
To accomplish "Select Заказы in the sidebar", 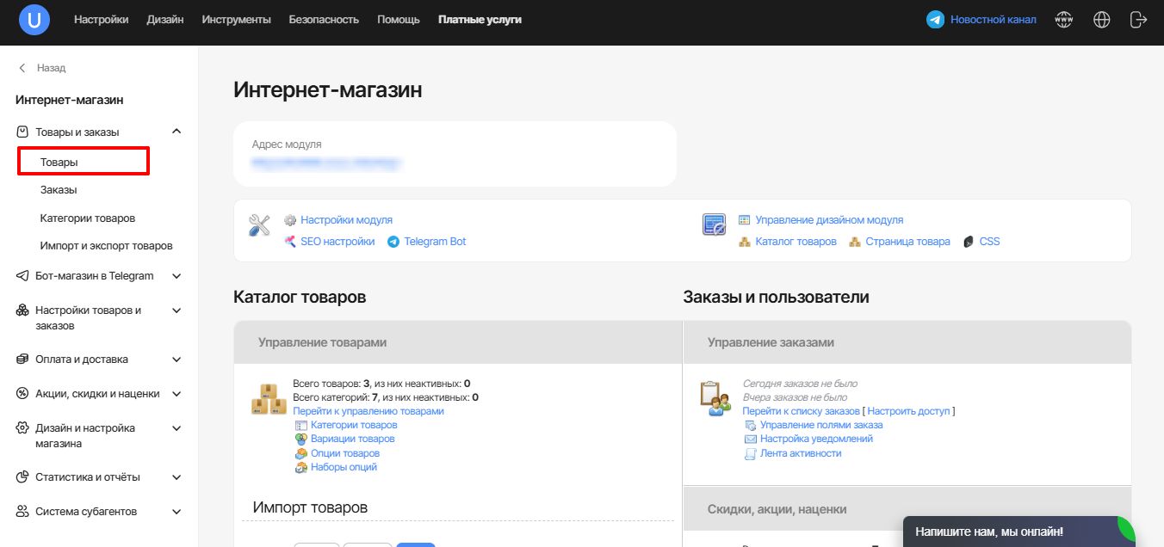I will (59, 190).
